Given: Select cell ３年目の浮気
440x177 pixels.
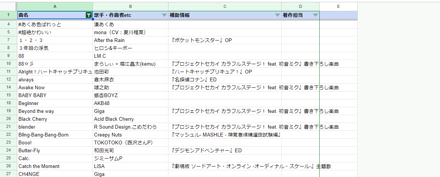Looking at the screenshot, I should tap(55, 48).
